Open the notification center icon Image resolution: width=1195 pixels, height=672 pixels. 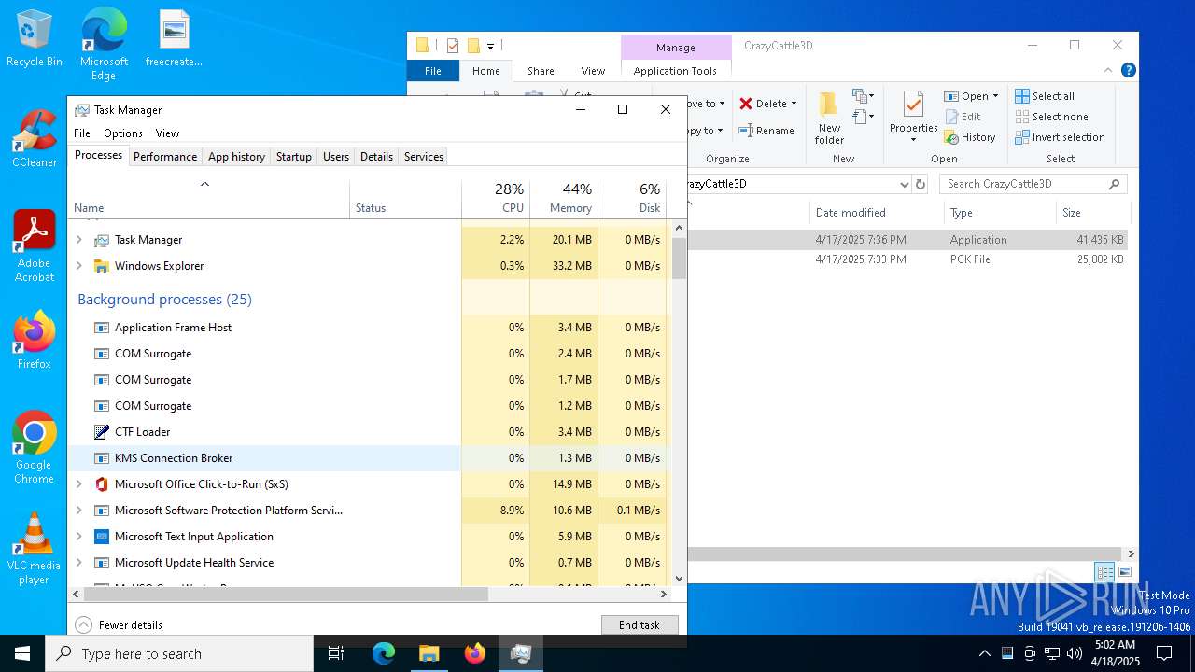click(x=1164, y=653)
